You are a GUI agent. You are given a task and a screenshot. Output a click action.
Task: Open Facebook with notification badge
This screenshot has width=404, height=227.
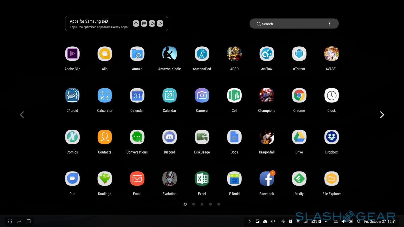coord(267,179)
